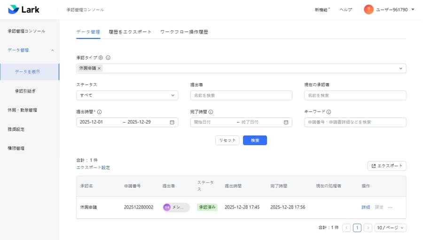Screen dimensions: 423x240
Task: Open the user avatar menu
Action: [368, 9]
